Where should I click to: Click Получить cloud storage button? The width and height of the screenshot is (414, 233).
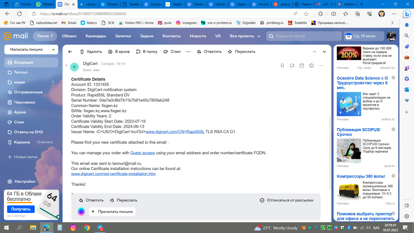click(21, 209)
